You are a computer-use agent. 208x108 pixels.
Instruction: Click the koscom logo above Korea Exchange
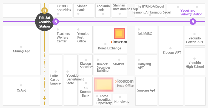(119, 42)
